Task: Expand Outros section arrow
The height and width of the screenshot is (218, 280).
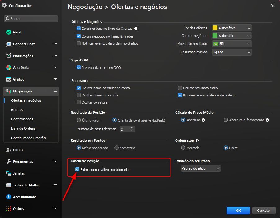Action: click(56, 208)
